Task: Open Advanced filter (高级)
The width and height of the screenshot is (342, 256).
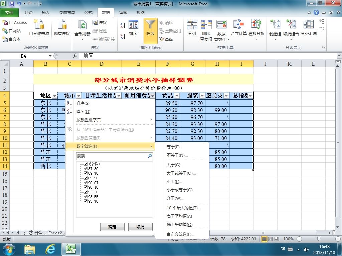Action: 166,39
